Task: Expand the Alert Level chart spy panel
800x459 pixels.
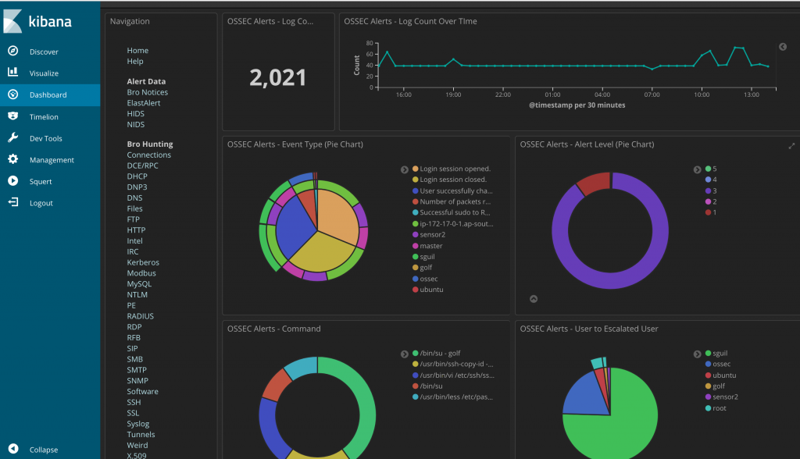Action: click(x=534, y=298)
